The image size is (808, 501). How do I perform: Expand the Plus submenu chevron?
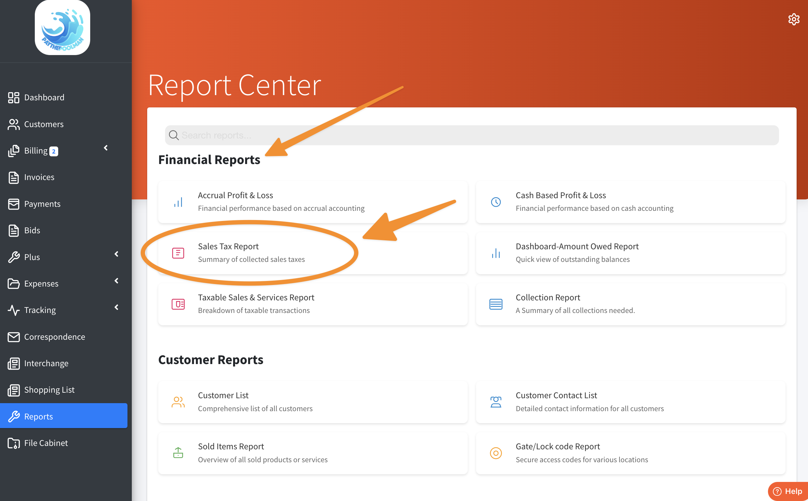116,254
